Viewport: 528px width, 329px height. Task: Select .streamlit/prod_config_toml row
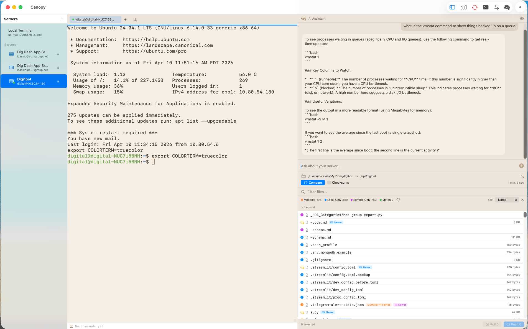coord(410,297)
